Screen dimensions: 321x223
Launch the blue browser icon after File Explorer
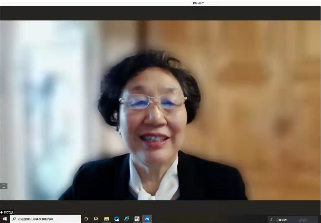[x=117, y=219]
